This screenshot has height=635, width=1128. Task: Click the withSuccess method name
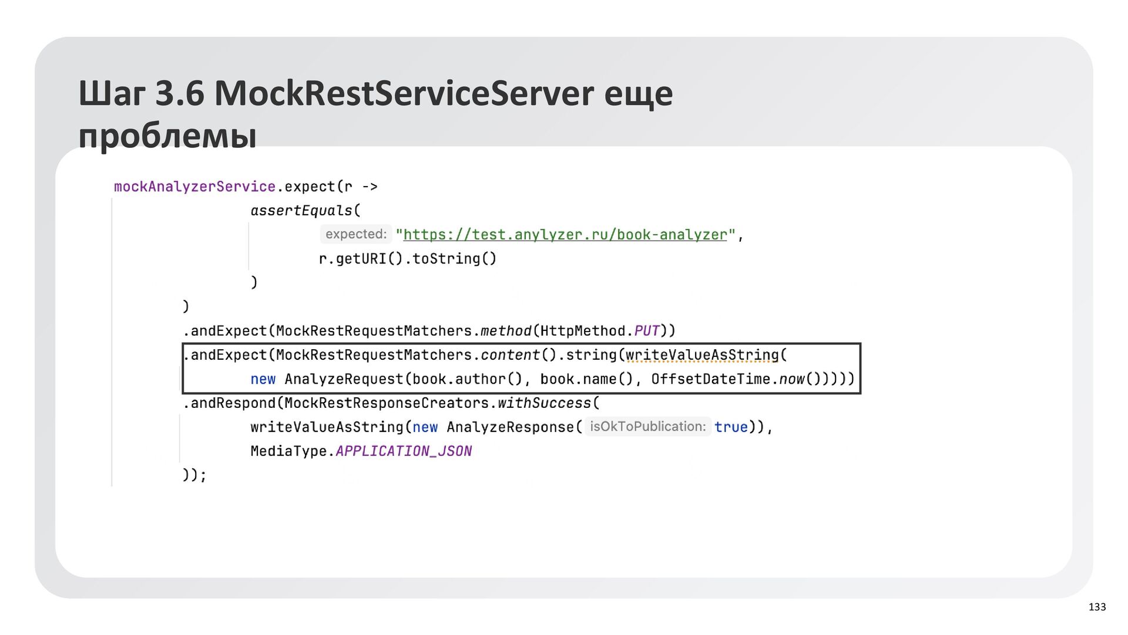click(543, 403)
